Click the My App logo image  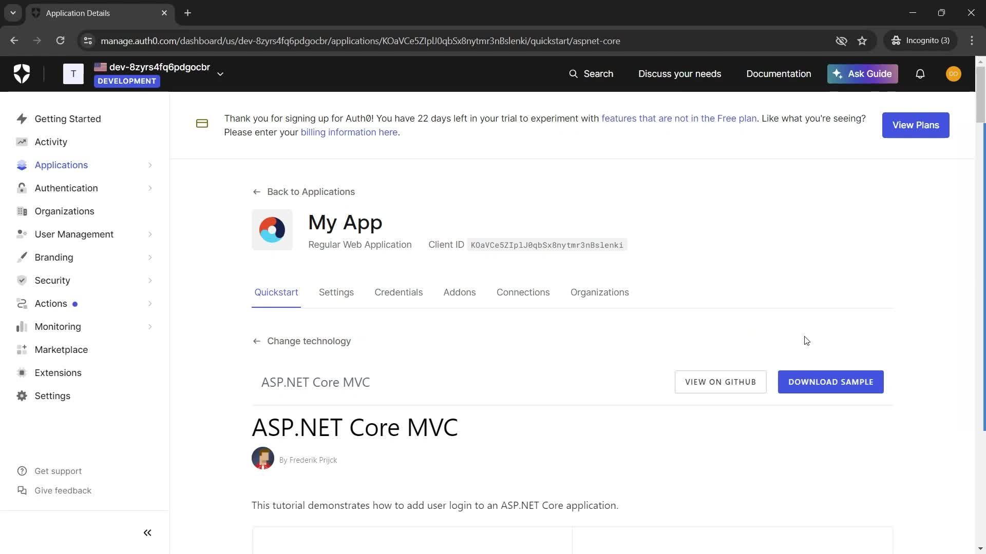pos(272,230)
